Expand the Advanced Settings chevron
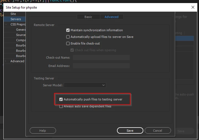 tap(6, 61)
